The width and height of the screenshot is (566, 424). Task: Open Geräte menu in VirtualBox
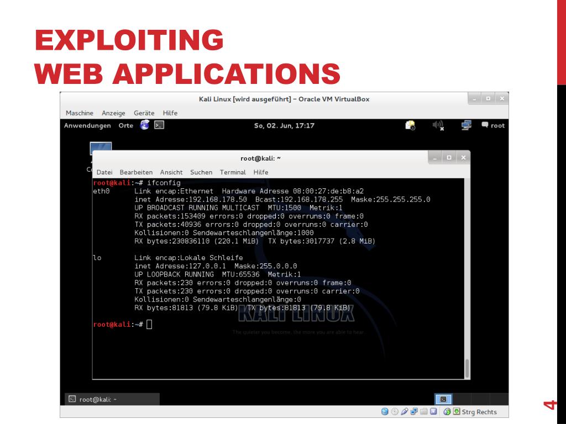(144, 113)
